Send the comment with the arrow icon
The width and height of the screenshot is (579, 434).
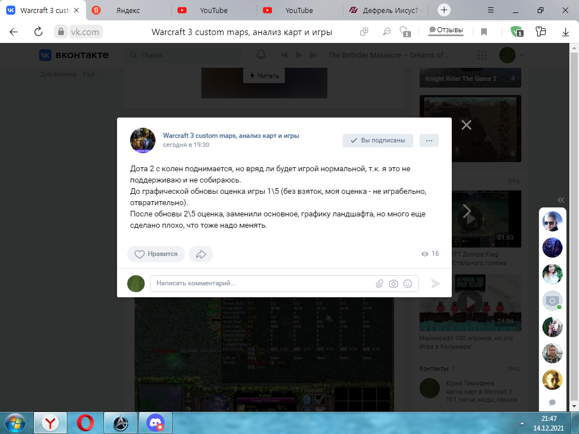pyautogui.click(x=435, y=283)
